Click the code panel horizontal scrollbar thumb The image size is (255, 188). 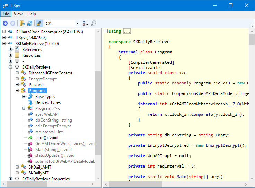tap(135, 184)
